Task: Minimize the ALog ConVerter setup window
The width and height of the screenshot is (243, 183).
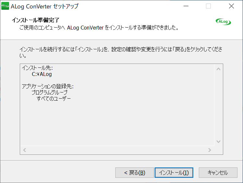Action: (x=186, y=6)
